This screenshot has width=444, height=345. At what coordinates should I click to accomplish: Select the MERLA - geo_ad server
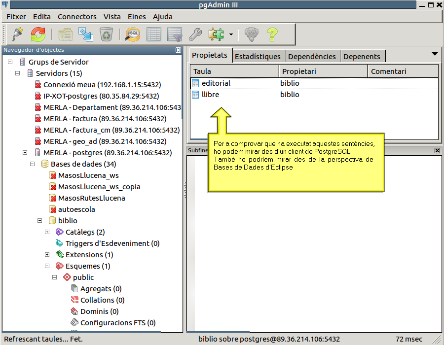[x=105, y=141]
